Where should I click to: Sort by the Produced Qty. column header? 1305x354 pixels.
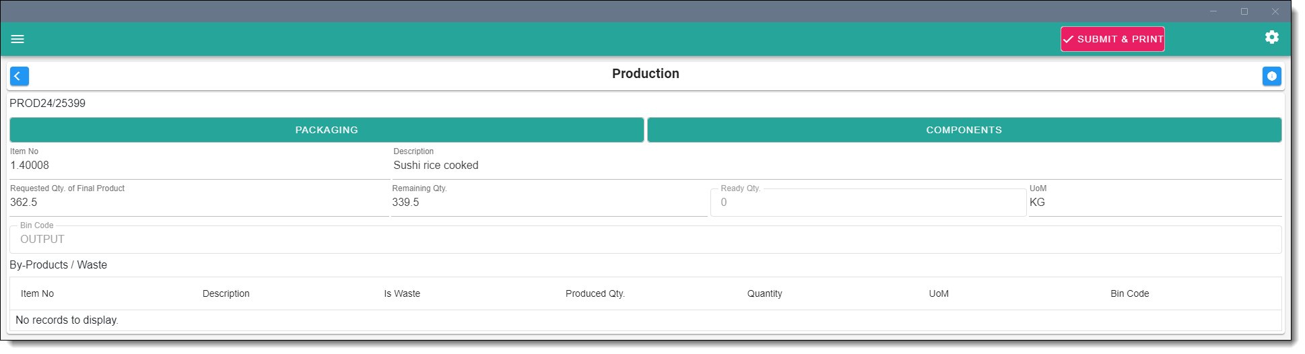pyautogui.click(x=595, y=293)
